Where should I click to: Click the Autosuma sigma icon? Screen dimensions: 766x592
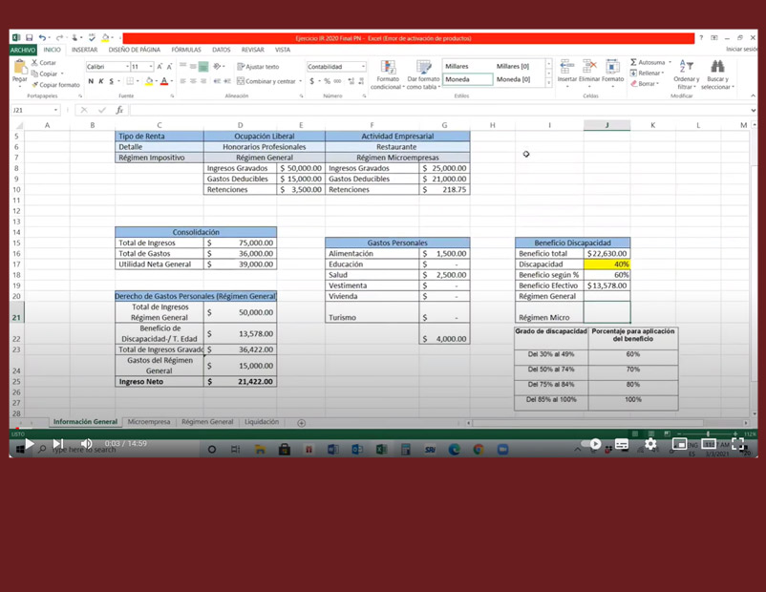pos(634,62)
